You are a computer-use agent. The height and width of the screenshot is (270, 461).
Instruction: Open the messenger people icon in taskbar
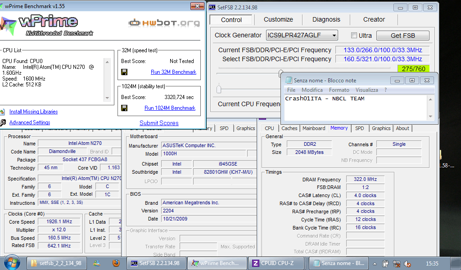tap(97, 263)
